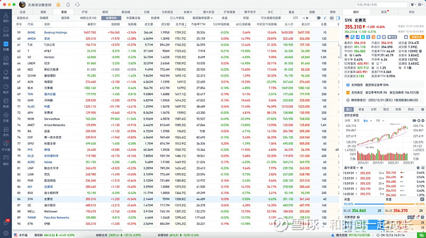This screenshot has height=238, width=426.
Task: Click the US flag icon under SYK price
Action: (x=347, y=37)
